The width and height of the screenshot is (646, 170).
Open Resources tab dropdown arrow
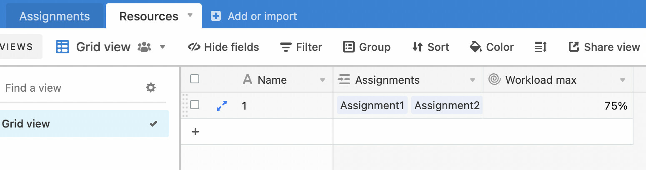pos(190,15)
